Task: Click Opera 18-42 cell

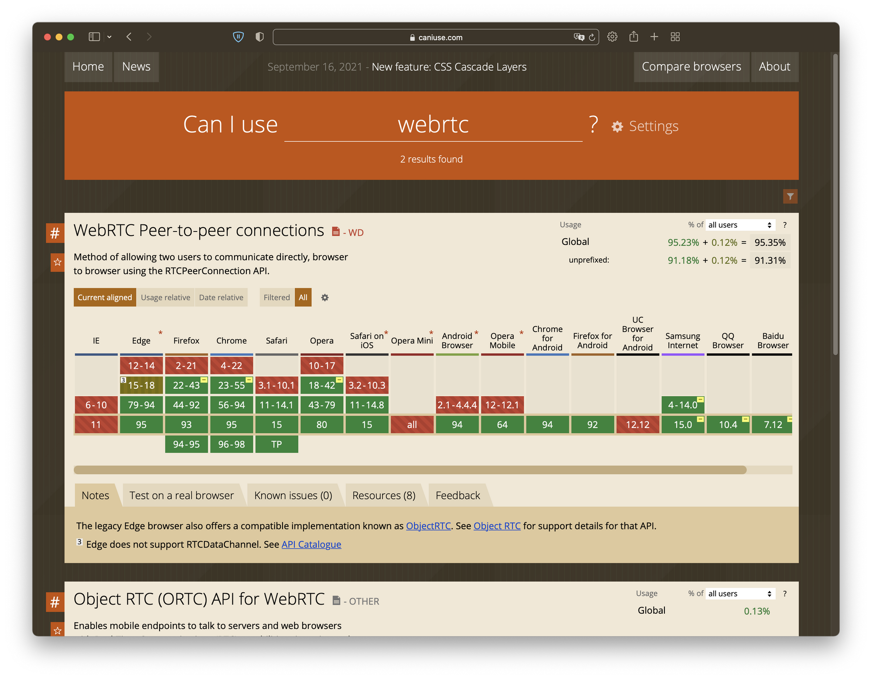Action: pyautogui.click(x=322, y=385)
